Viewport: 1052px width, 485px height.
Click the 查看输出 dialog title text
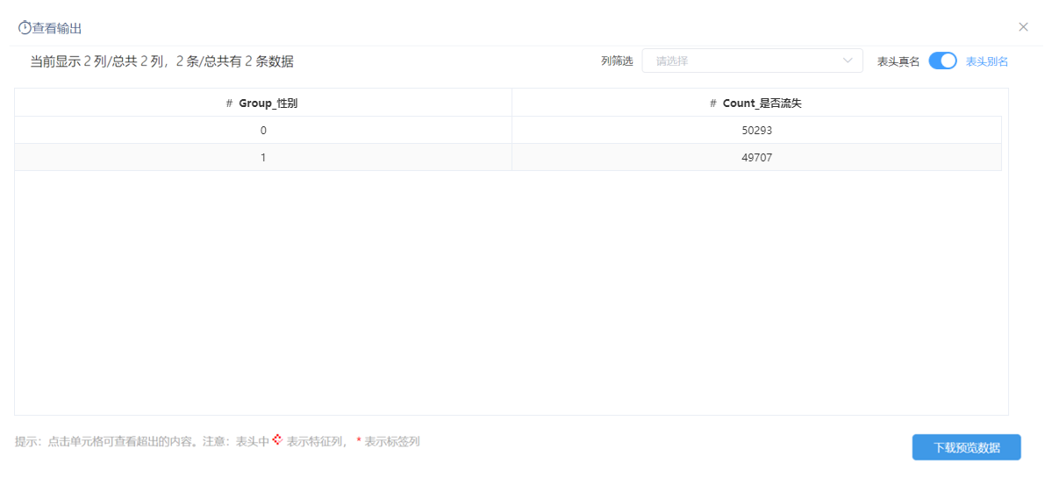tap(57, 28)
